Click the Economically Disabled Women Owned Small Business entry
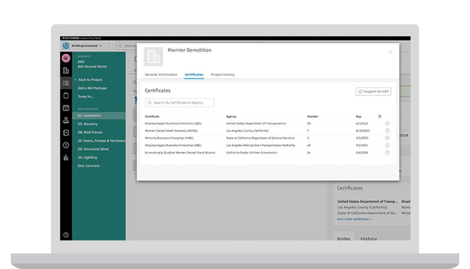Screen dimensions: 470x269 click(x=181, y=153)
